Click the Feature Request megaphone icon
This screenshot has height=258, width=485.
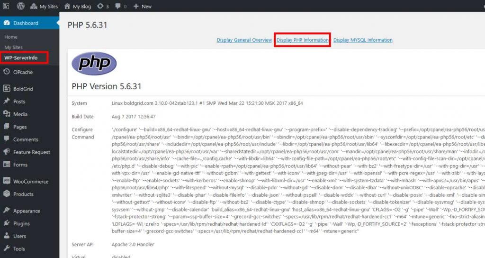[x=7, y=152]
